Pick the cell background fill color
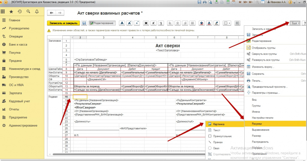Image resolution: width=307 pixels, height=161 pixels. pos(201,23)
